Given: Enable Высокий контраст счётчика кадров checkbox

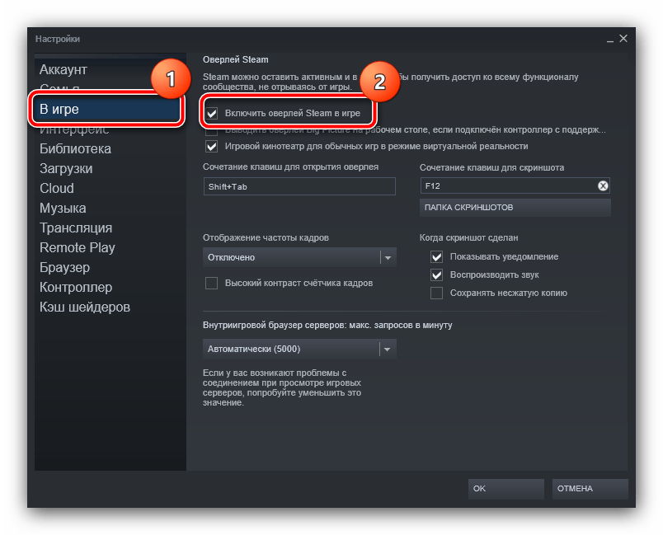Looking at the screenshot, I should pyautogui.click(x=211, y=283).
